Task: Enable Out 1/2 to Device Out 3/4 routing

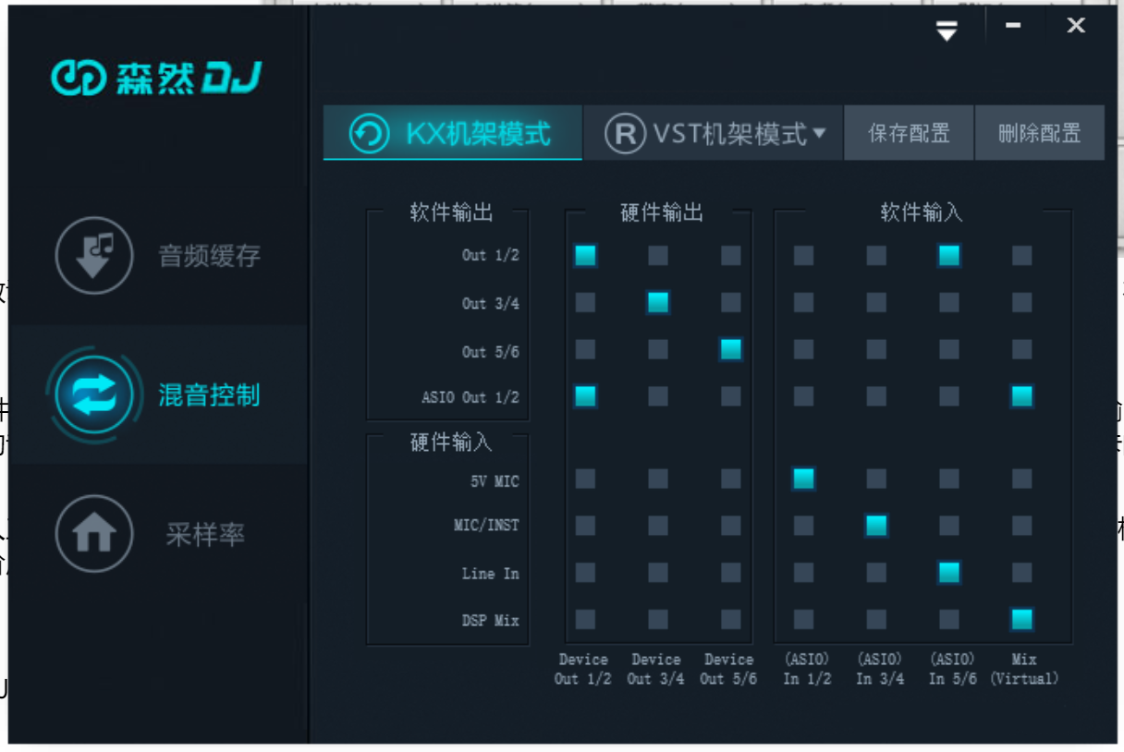Action: click(x=658, y=255)
